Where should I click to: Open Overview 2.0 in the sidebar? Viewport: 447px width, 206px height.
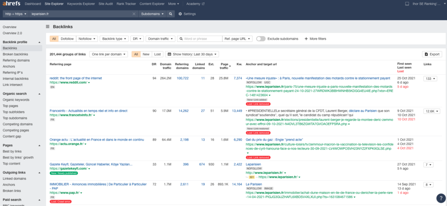[x=12, y=33]
